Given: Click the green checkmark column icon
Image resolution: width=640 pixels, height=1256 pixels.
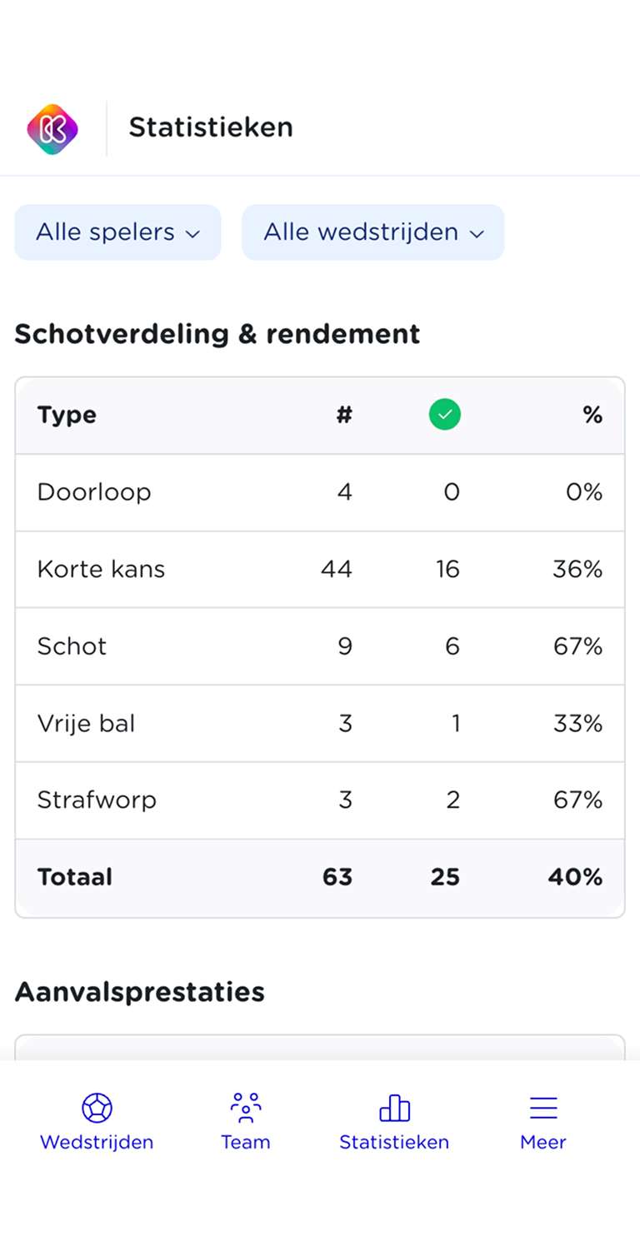Looking at the screenshot, I should point(445,415).
